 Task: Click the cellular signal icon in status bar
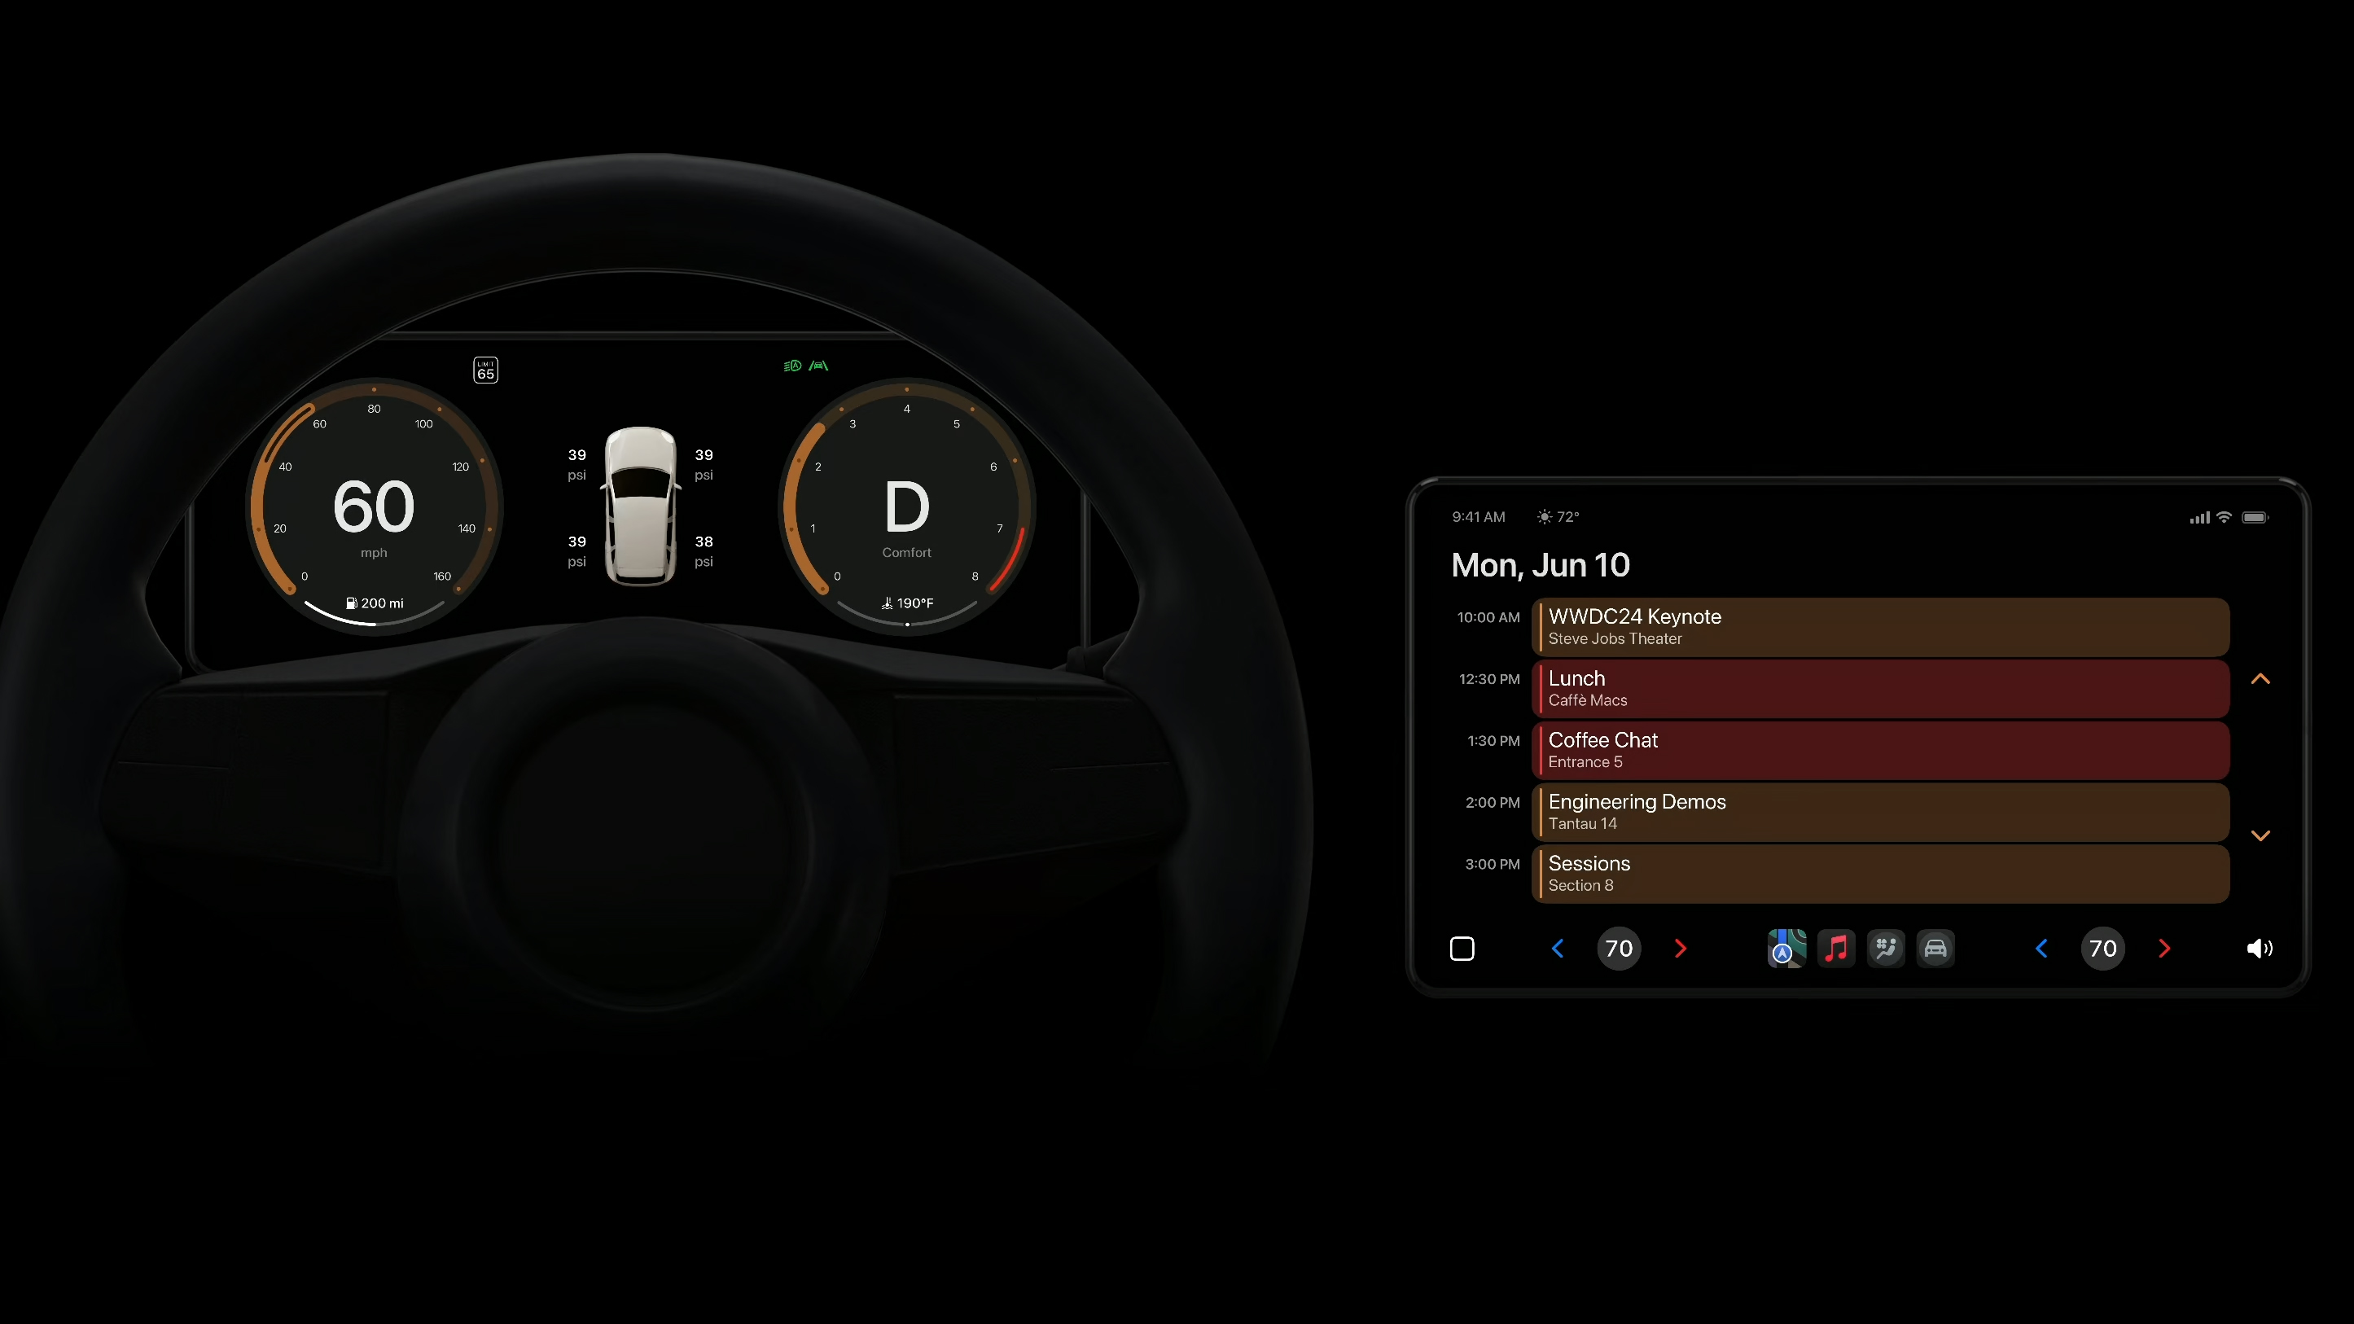coord(2195,515)
